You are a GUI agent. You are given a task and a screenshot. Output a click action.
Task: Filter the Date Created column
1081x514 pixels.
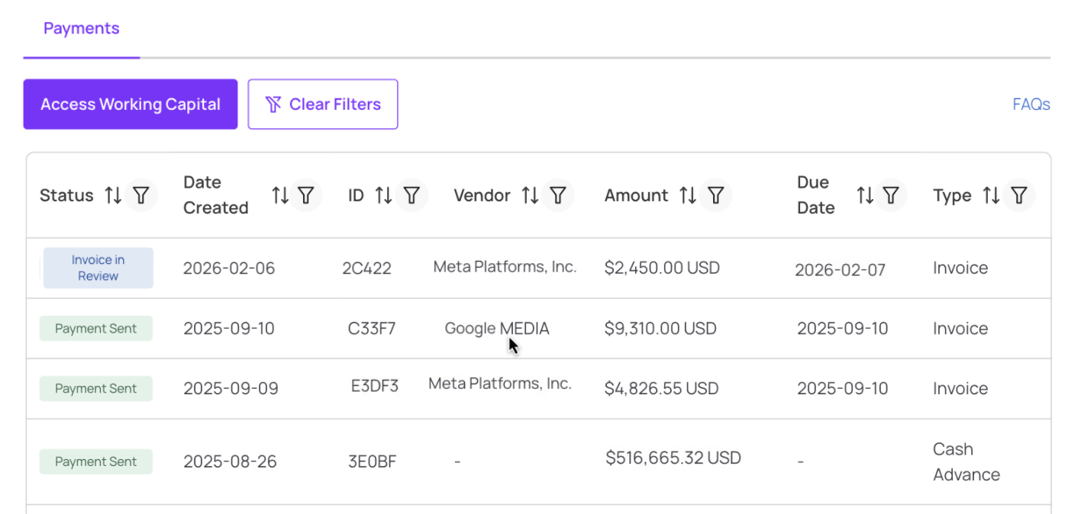306,195
